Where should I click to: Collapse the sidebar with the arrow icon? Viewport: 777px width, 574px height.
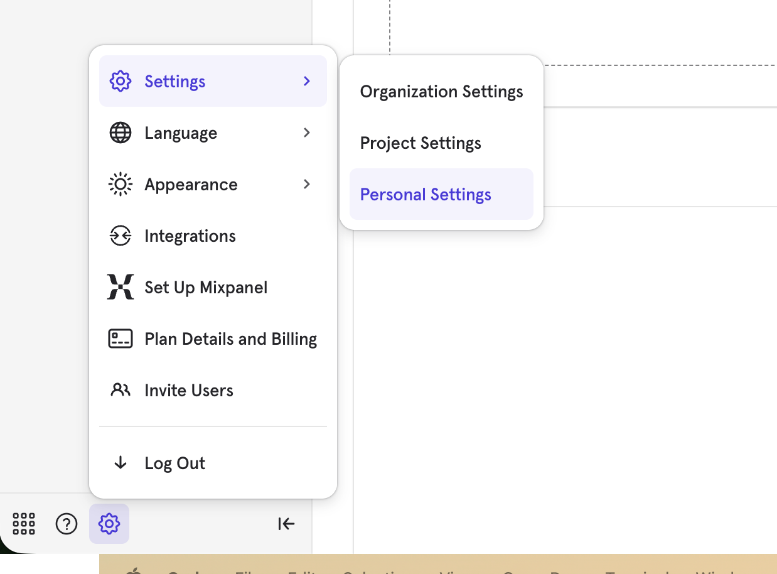[x=286, y=524]
